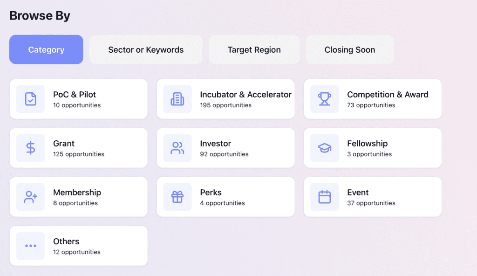The height and width of the screenshot is (276, 477).
Task: Select the Incubator & Accelerator building icon
Action: (177, 99)
